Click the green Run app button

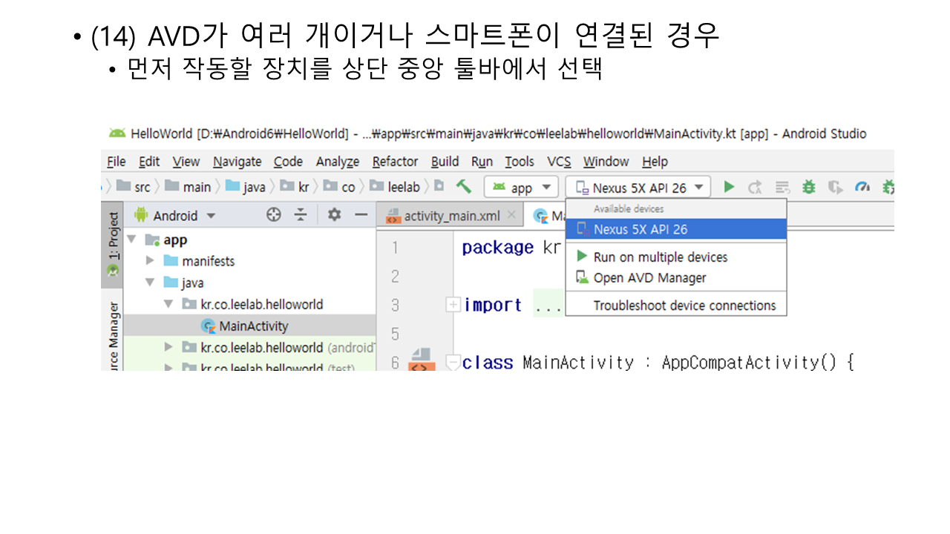(x=729, y=188)
